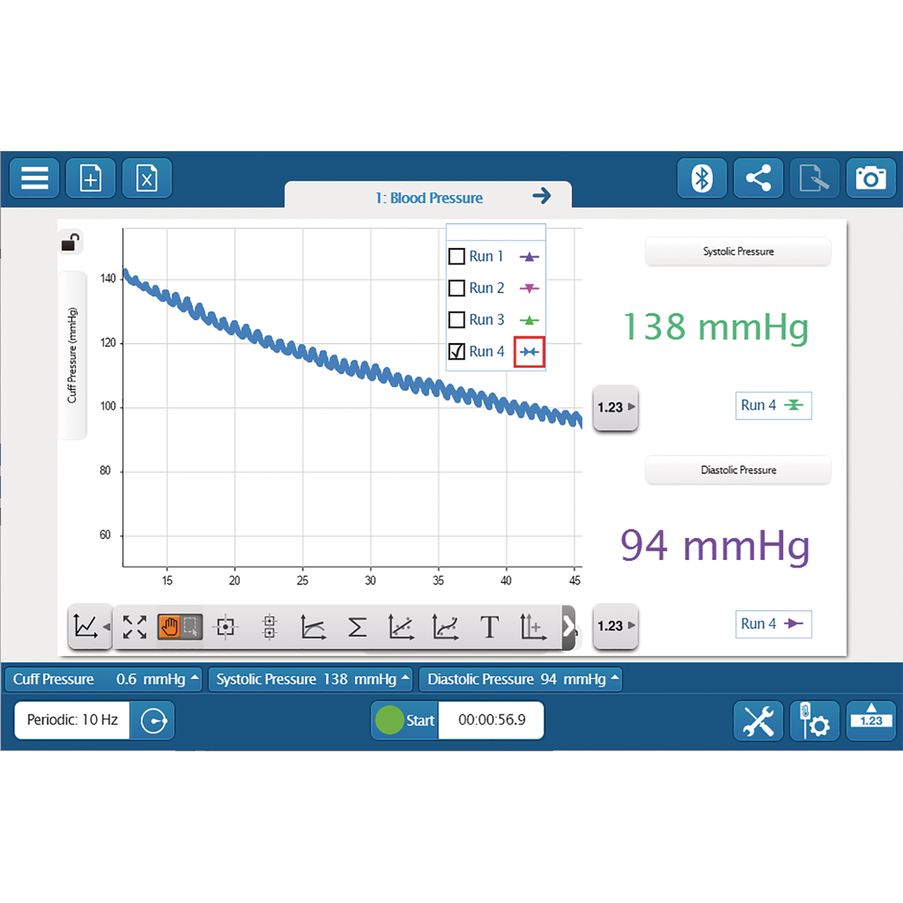Expand the Systolic Pressure readout dropdown

click(405, 678)
